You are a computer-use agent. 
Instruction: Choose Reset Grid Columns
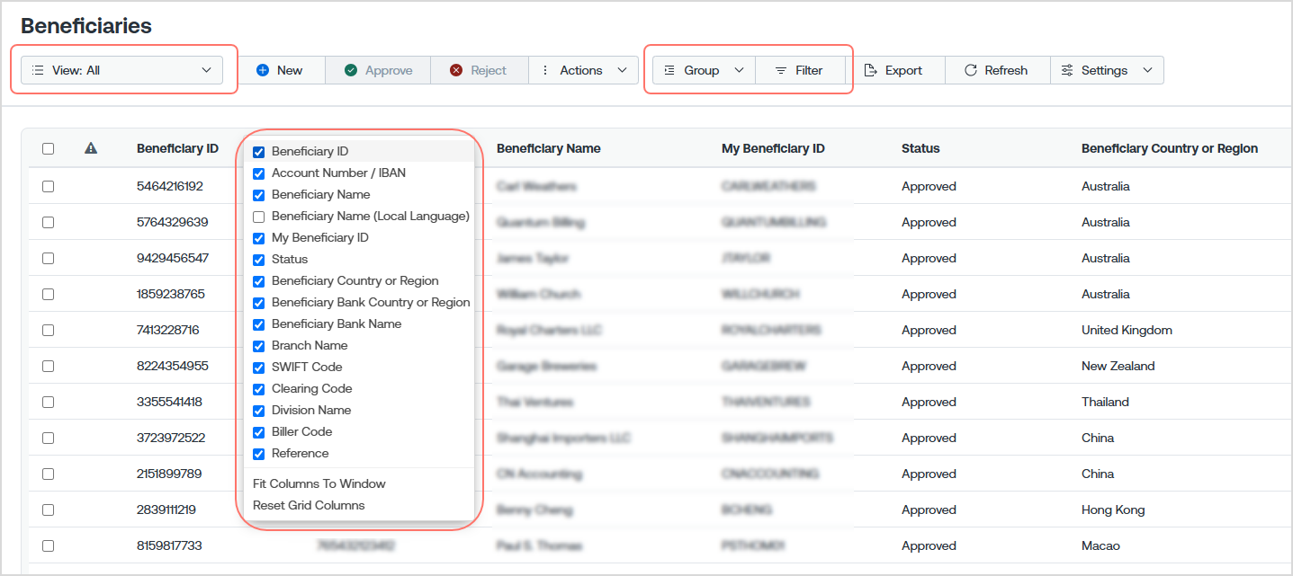(x=309, y=505)
